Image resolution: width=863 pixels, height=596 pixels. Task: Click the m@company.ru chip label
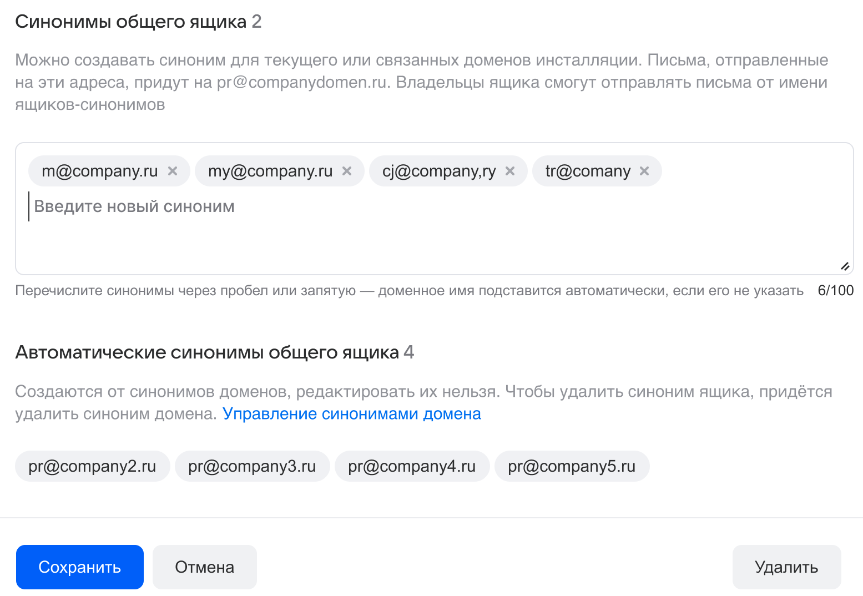pos(100,171)
